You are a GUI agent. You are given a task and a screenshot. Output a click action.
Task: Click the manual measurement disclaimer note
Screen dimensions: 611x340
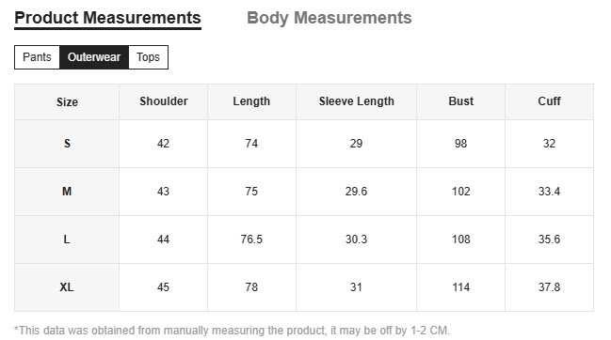232,331
